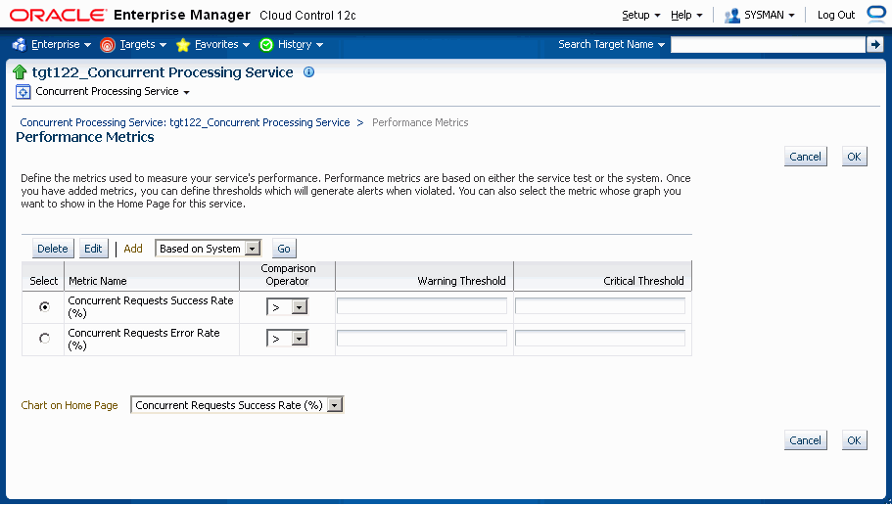Viewport: 892px width, 505px height.
Task: Click Warning Threshold field for Success Rate
Action: point(422,306)
